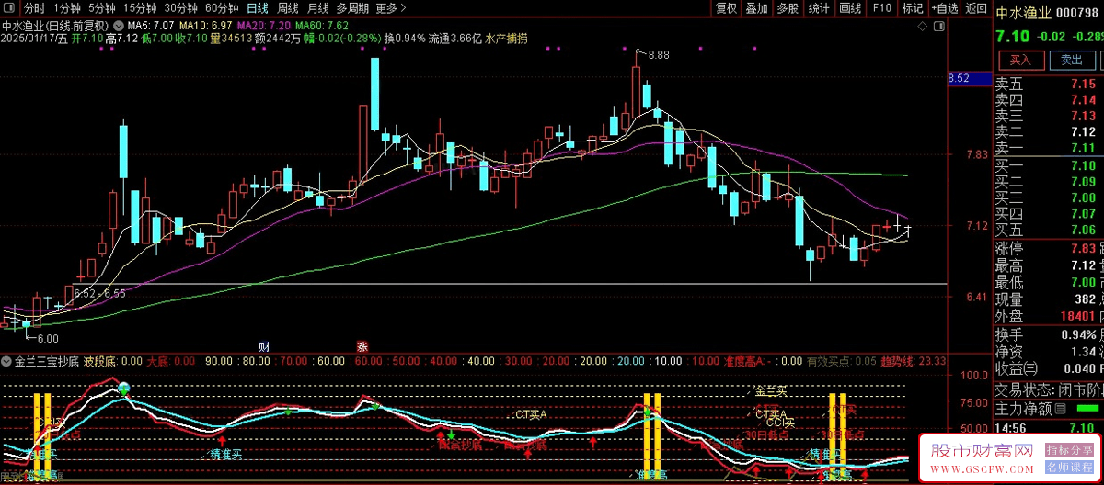This screenshot has height=485, width=1104.
Task: Add stock via +自选
Action: (x=944, y=8)
